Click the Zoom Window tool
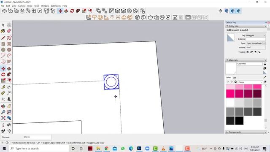This screenshot has height=152, width=270. 9,112
